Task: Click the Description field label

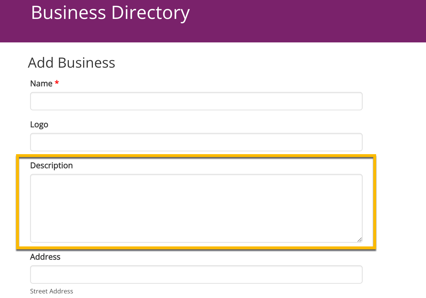Action: tap(51, 166)
